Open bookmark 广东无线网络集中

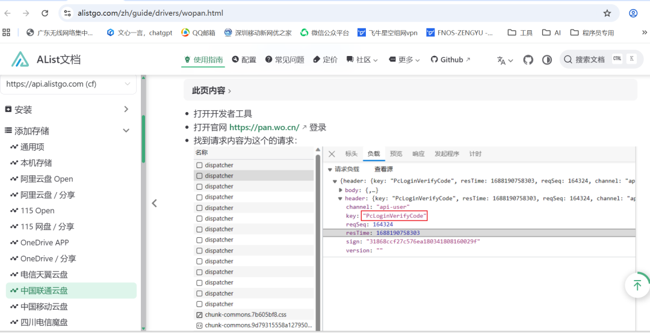point(60,33)
